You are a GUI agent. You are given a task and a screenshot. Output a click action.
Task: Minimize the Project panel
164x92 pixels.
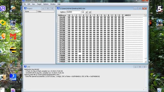point(43,8)
